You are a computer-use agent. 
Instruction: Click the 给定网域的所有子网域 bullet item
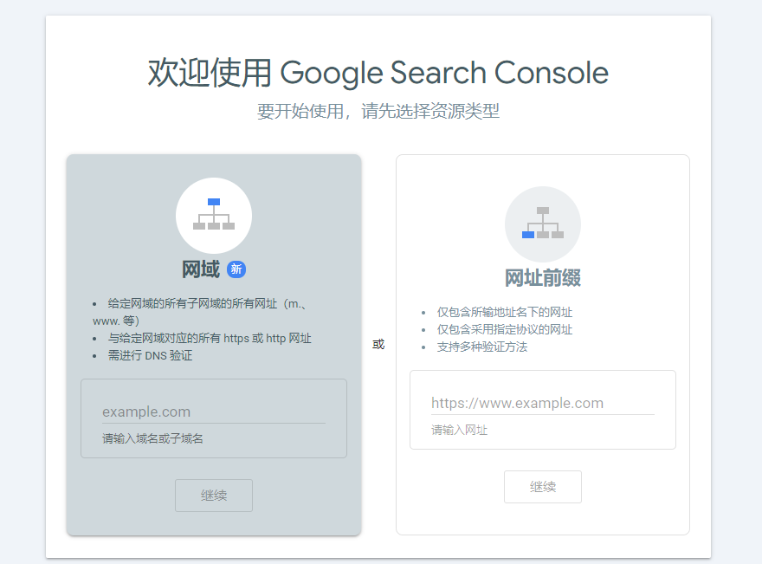click(x=199, y=312)
